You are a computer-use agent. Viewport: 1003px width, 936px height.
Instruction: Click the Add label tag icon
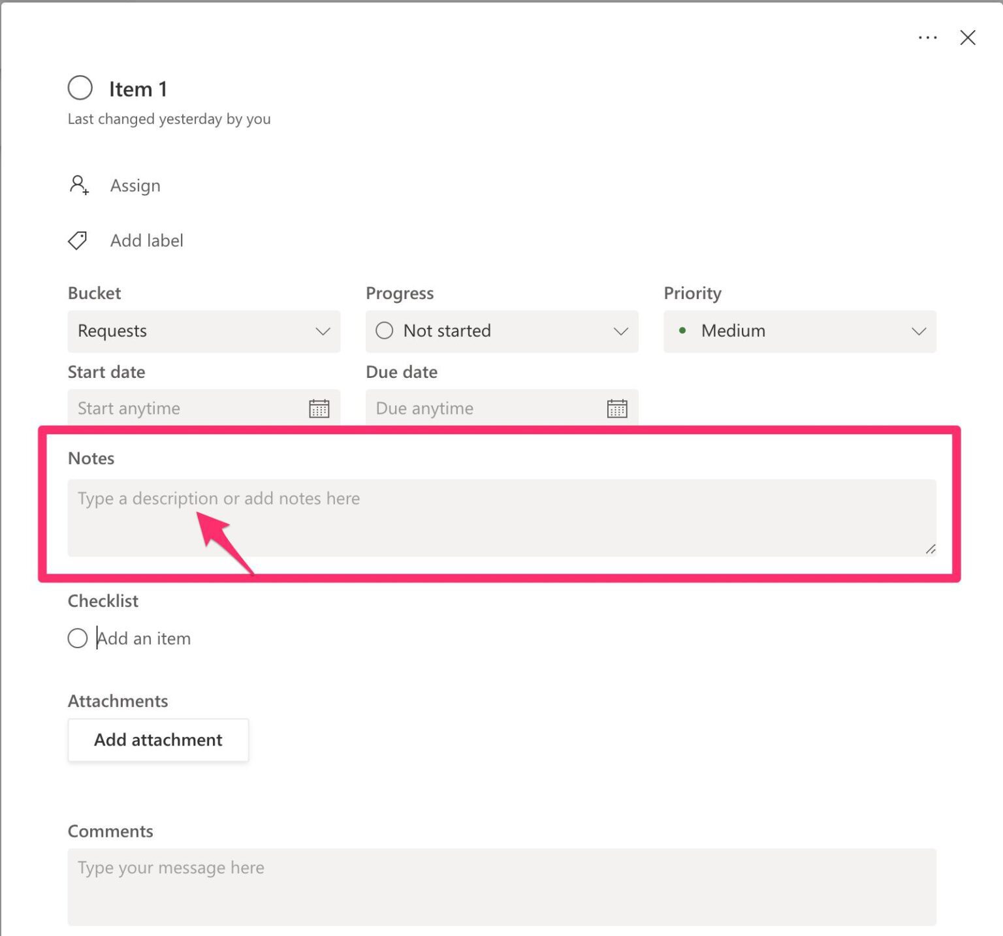tap(78, 240)
